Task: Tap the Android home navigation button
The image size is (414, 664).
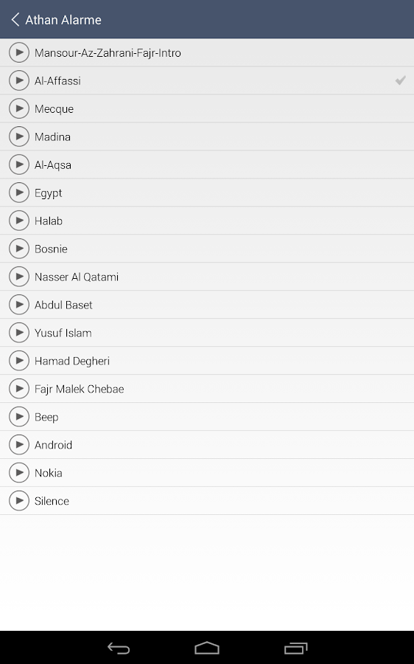Action: coord(207,648)
